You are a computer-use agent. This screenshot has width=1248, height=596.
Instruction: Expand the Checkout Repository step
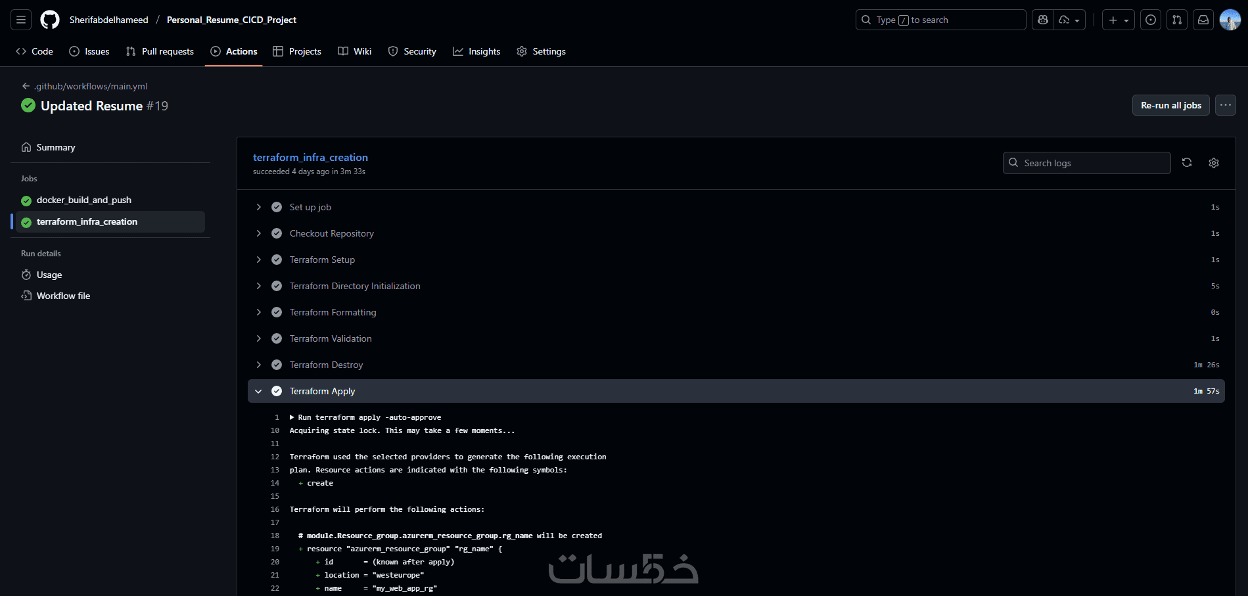[x=258, y=233]
